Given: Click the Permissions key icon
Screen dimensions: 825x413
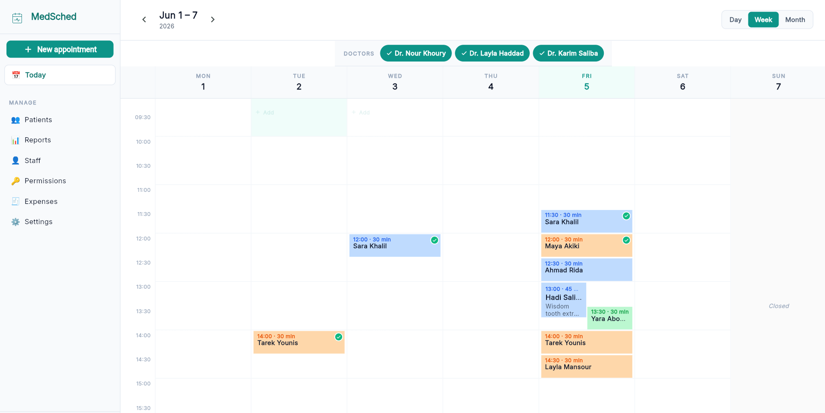Looking at the screenshot, I should point(15,181).
